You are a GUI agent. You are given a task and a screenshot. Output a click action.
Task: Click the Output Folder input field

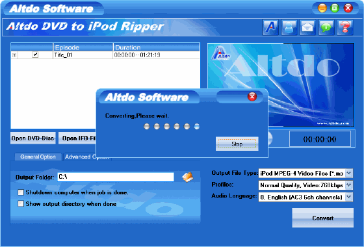(x=116, y=177)
